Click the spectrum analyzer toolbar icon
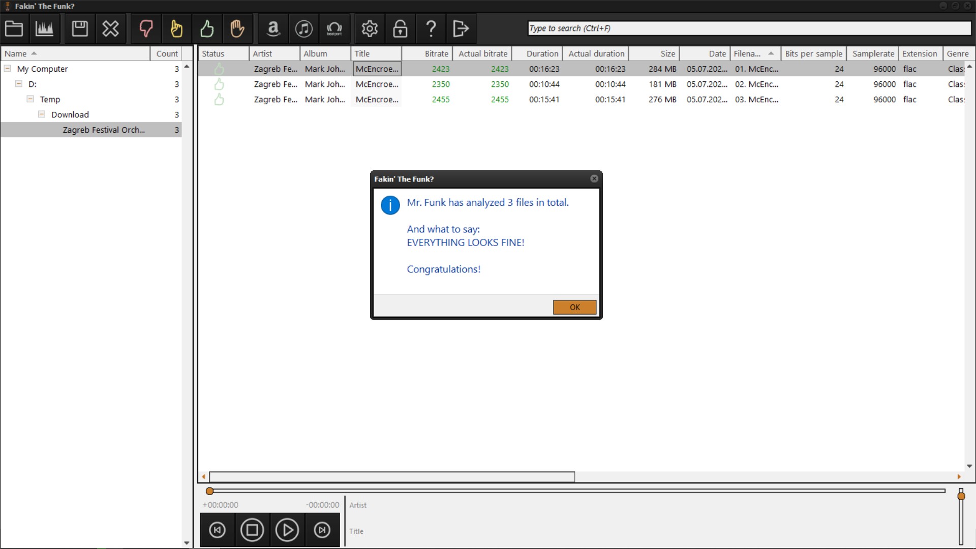 [44, 29]
